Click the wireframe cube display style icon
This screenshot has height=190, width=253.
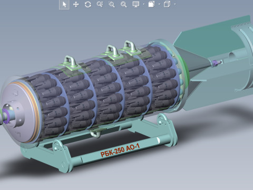[167, 4]
